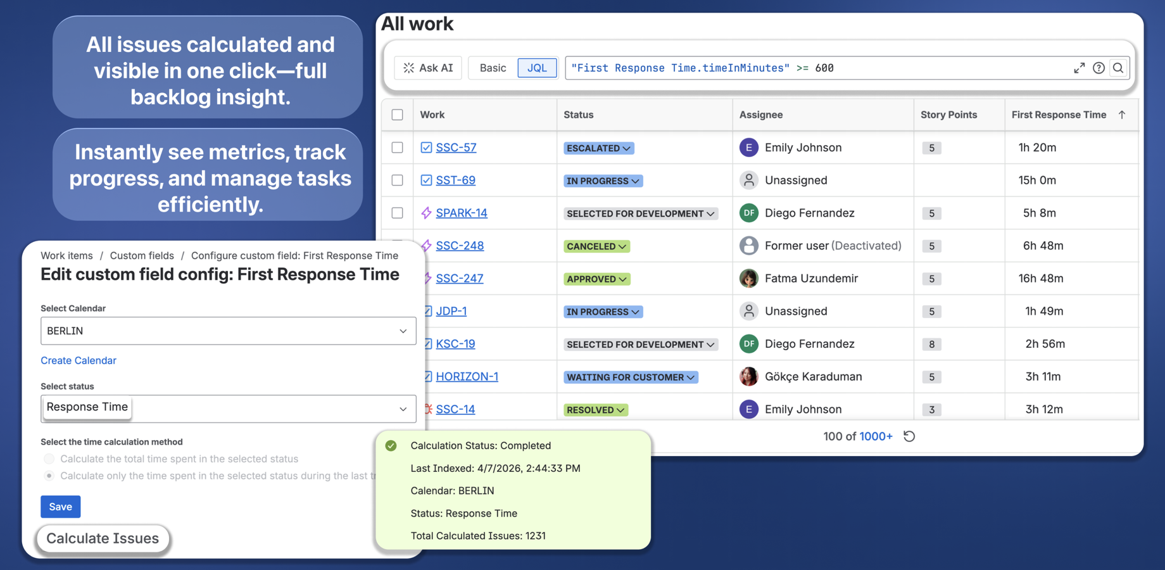The height and width of the screenshot is (570, 1165).
Task: Select all rows with the header checkbox
Action: point(397,115)
